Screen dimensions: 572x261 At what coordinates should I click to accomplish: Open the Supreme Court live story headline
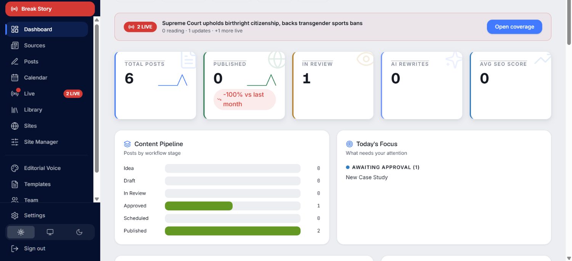(x=262, y=23)
